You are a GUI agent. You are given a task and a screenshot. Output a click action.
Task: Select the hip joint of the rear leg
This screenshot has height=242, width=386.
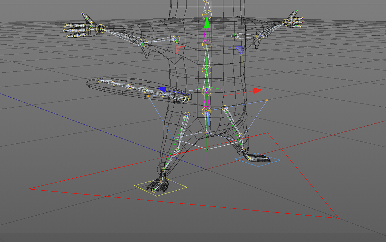tap(225, 109)
